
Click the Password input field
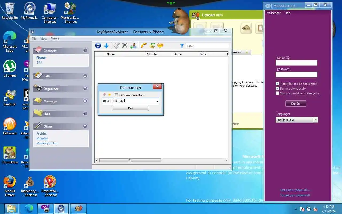[297, 75]
